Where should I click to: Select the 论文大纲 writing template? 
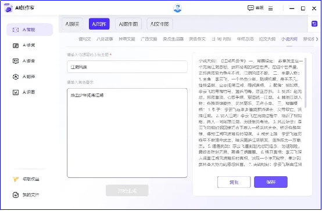(267, 39)
